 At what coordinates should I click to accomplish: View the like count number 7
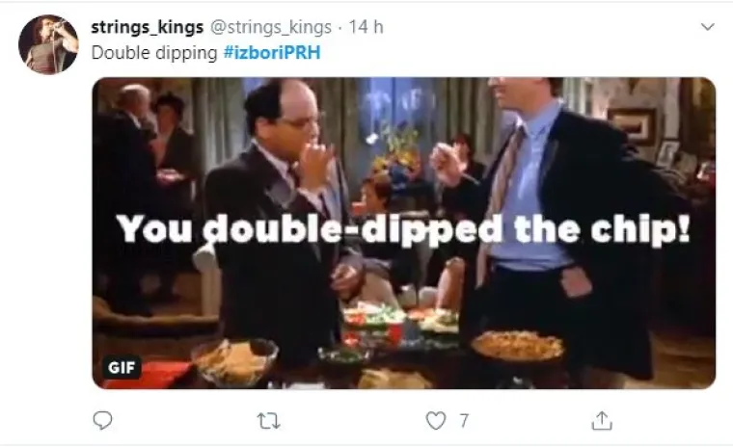463,421
